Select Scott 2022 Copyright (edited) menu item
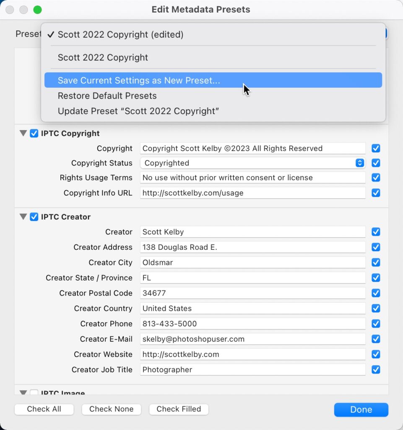Screen dimensions: 403x430 pos(213,34)
